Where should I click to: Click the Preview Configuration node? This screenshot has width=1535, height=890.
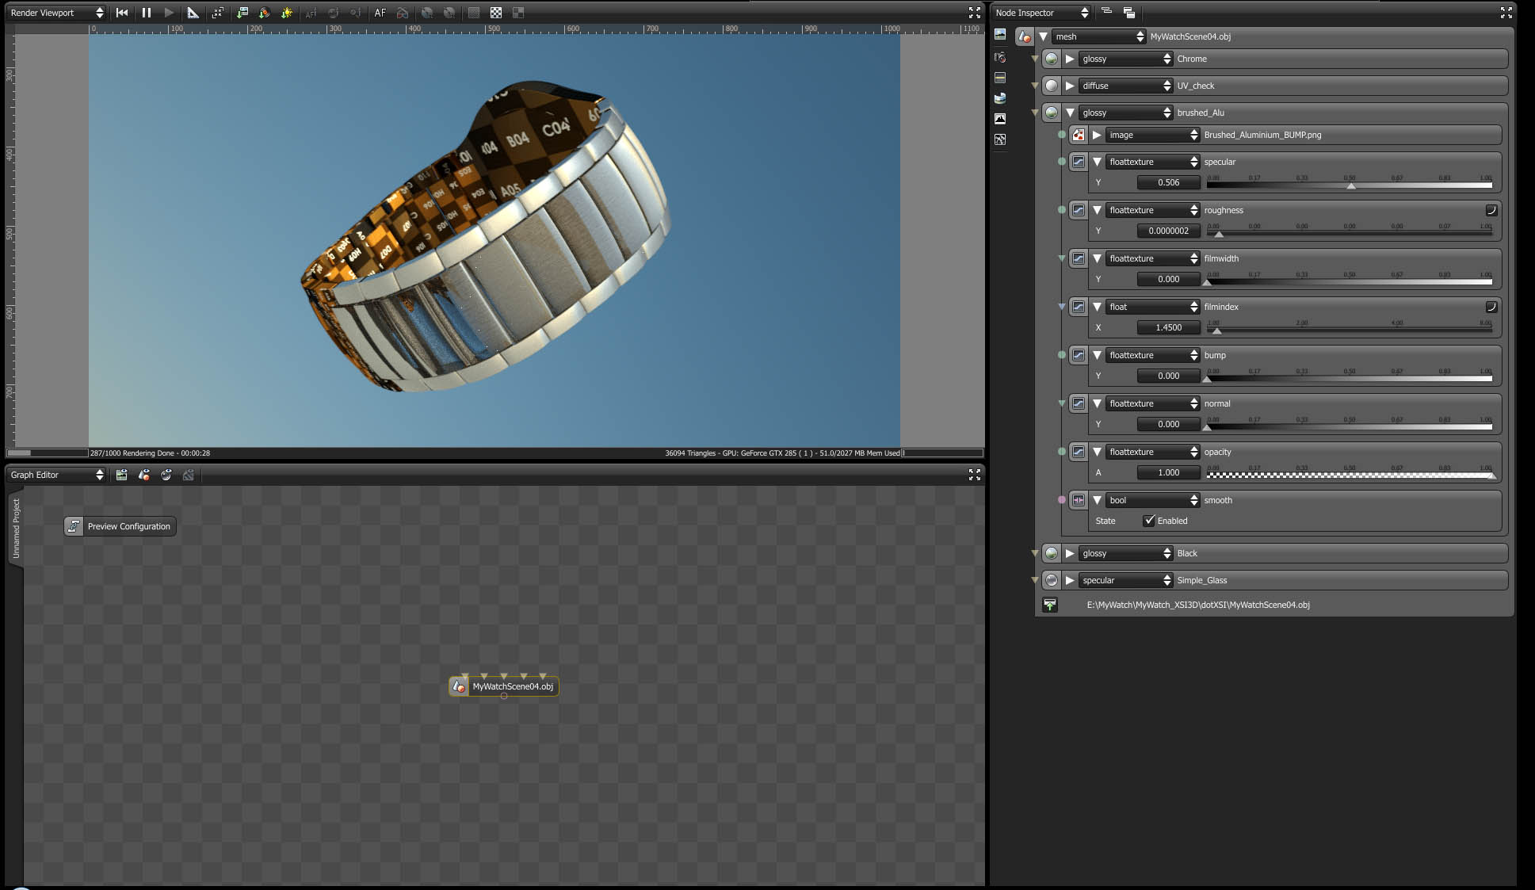pyautogui.click(x=120, y=526)
